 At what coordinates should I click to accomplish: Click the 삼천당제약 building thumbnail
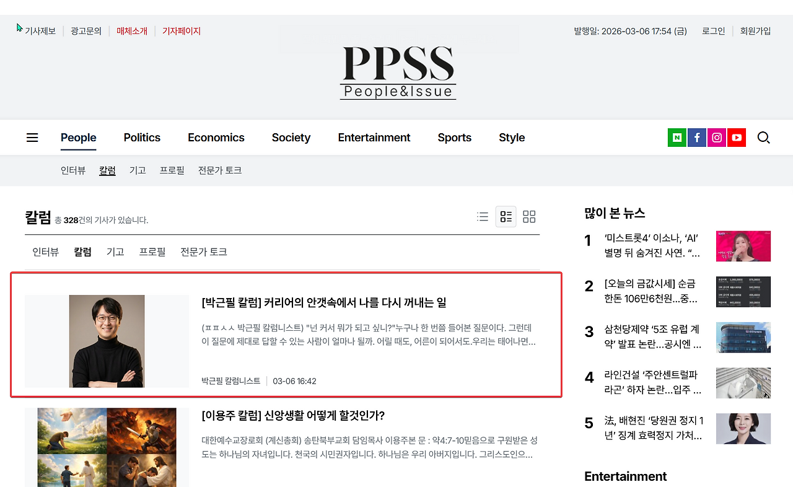coord(743,338)
